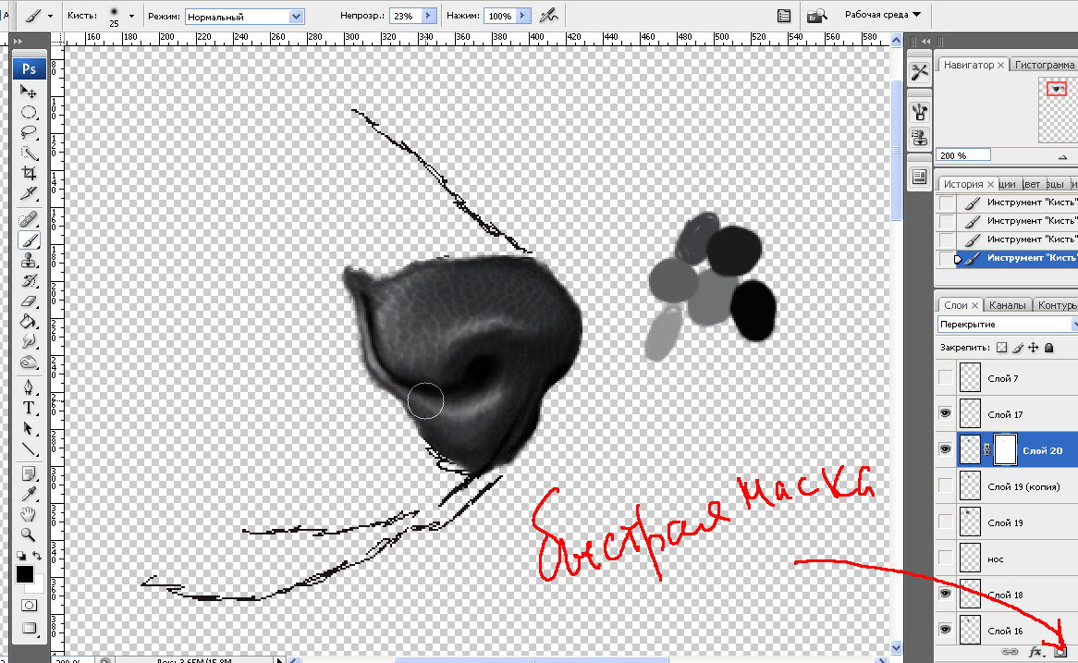The width and height of the screenshot is (1078, 663).
Task: Select the Hand tool
Action: click(30, 514)
